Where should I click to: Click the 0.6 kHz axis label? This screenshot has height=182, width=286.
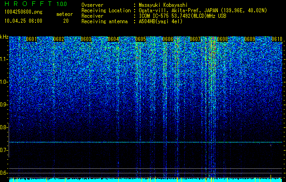tap(3, 173)
